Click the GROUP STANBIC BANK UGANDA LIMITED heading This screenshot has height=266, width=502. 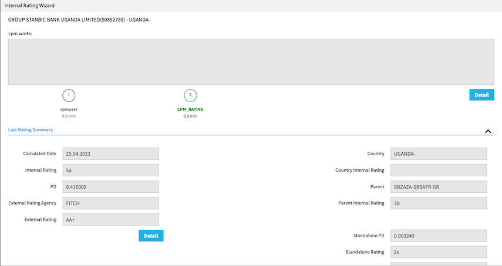point(79,20)
